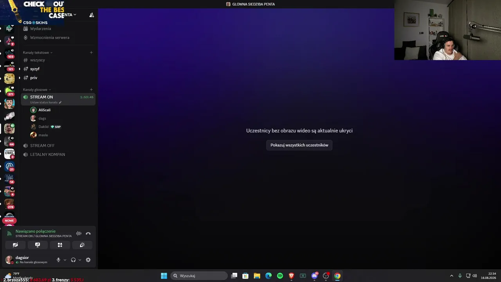Open the invite people icon in server header
Screen dimensions: 501x282
(92, 15)
